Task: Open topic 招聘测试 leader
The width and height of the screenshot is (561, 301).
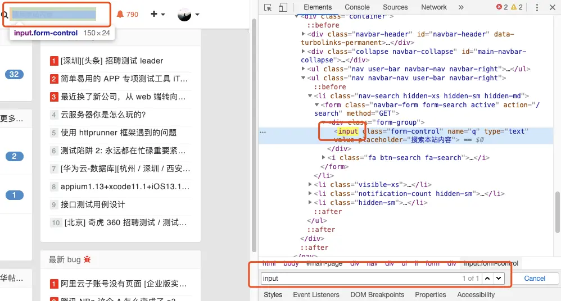Action: 112,61
